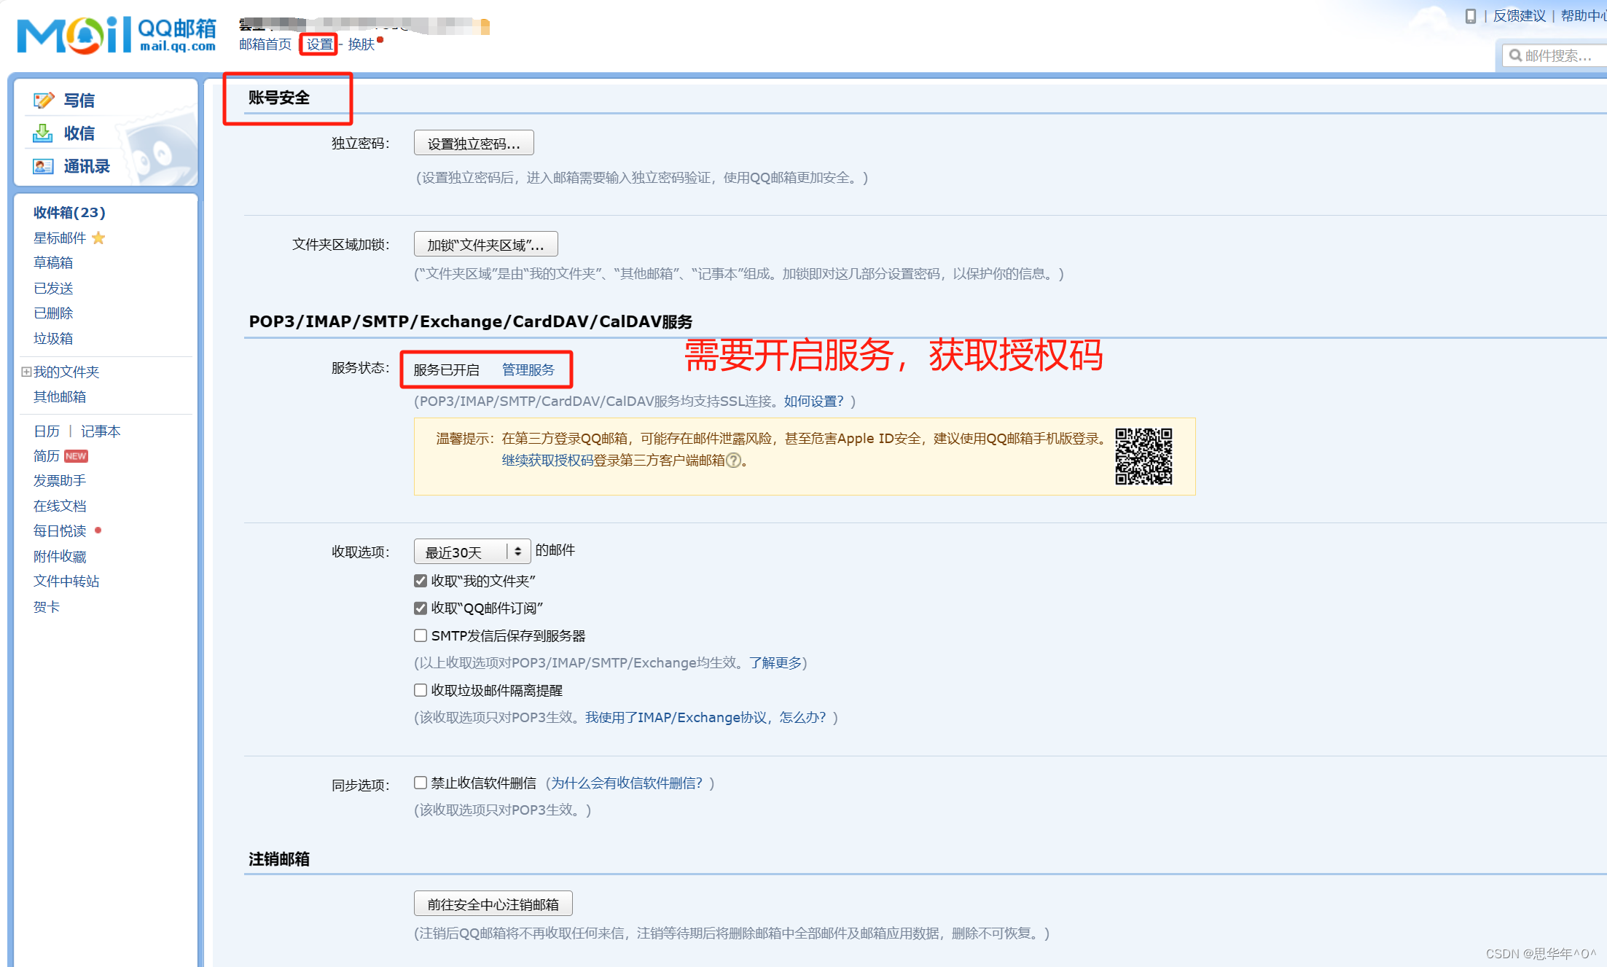Click 管理服务 link
The height and width of the screenshot is (967, 1607).
(528, 369)
